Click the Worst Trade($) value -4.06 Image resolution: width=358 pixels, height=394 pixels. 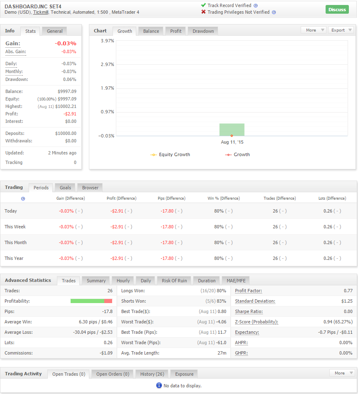click(x=222, y=322)
